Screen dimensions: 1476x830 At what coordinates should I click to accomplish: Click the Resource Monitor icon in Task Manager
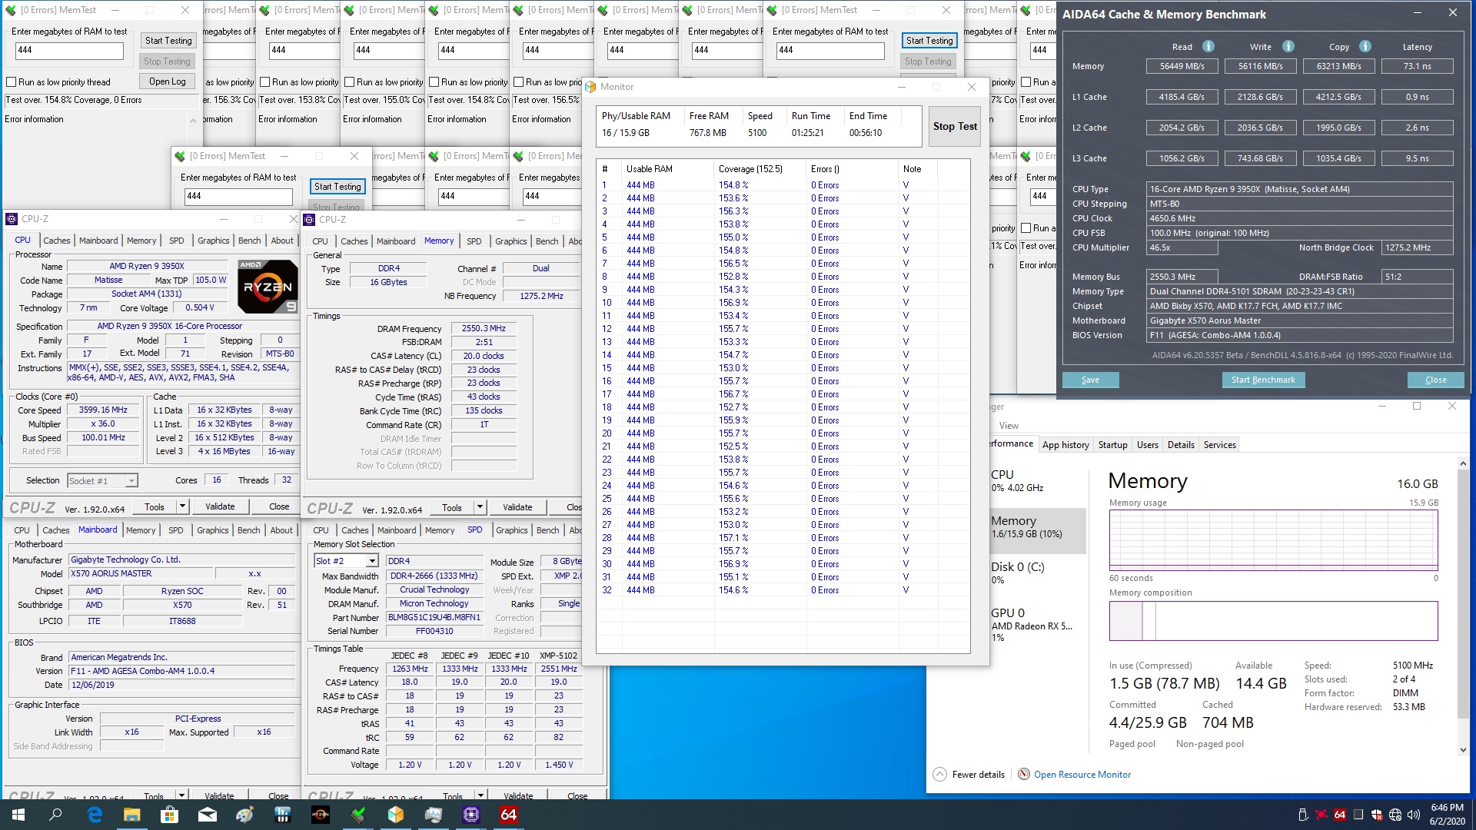(1024, 774)
